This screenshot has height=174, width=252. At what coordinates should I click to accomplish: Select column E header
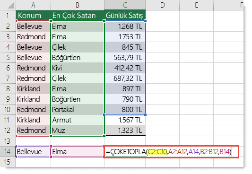[196, 5]
